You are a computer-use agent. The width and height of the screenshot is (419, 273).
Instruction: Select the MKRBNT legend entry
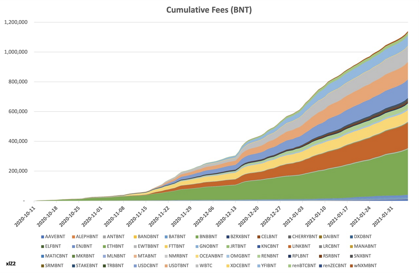(x=83, y=256)
